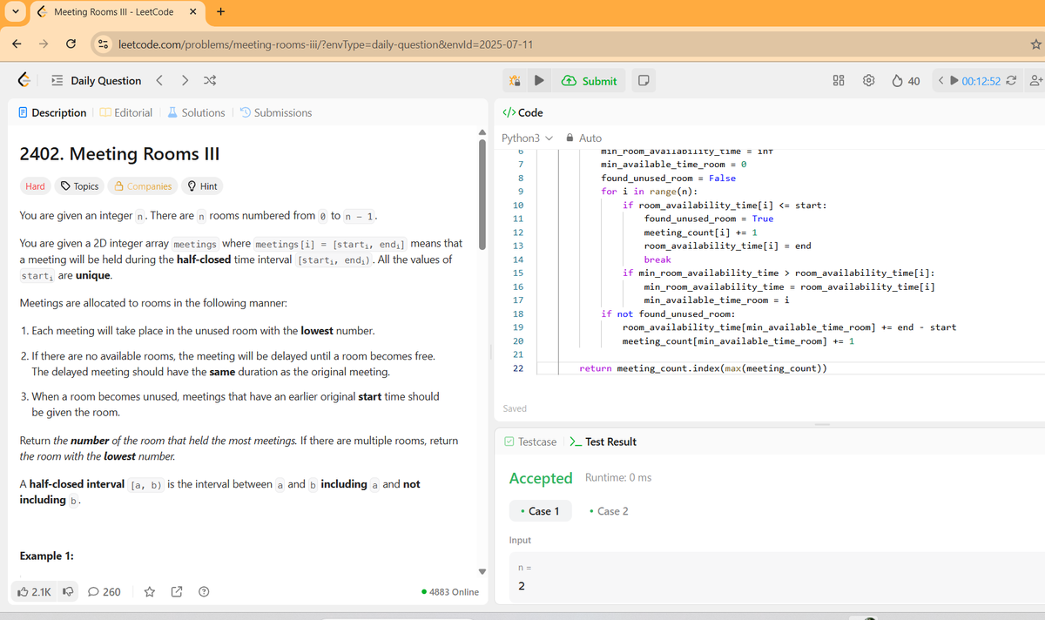This screenshot has height=620, width=1045.
Task: Dislike the problem thumbs down
Action: click(x=69, y=592)
